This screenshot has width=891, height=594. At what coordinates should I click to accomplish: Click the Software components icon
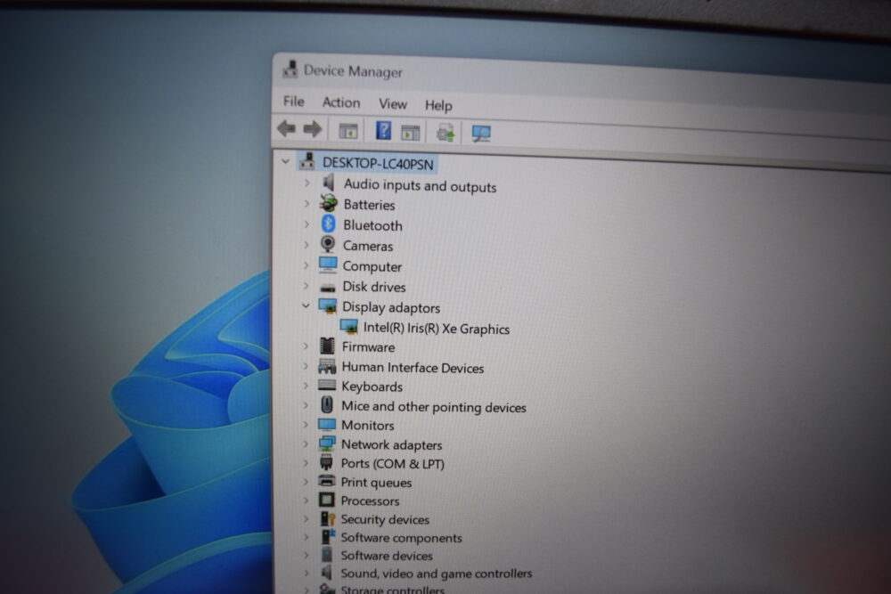coord(328,537)
